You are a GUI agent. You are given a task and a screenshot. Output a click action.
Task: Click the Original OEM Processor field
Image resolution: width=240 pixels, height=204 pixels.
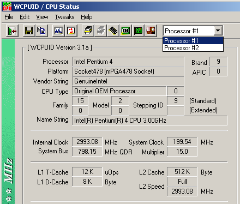point(119,91)
